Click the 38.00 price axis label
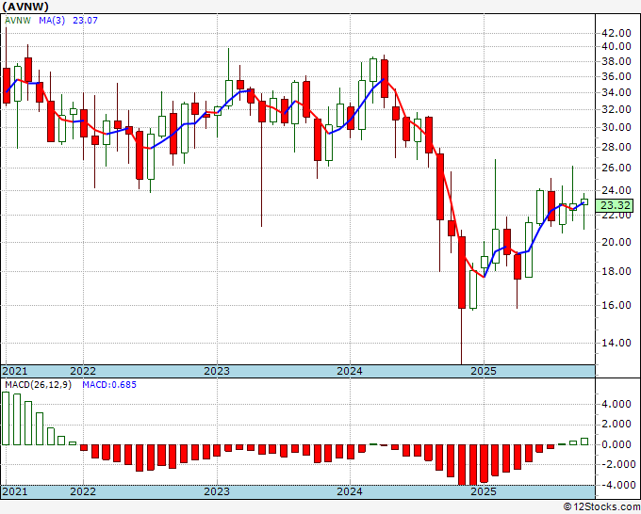 point(616,61)
